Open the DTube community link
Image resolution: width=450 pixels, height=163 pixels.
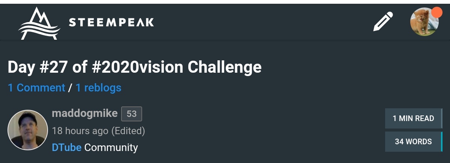67,147
